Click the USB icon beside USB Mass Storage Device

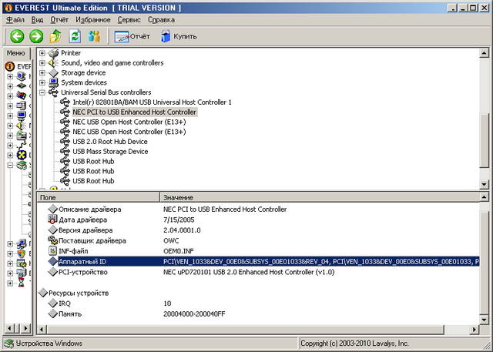point(65,152)
